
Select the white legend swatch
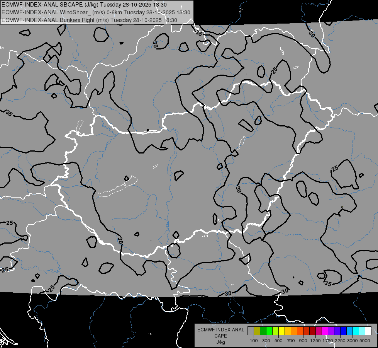(x=368, y=331)
